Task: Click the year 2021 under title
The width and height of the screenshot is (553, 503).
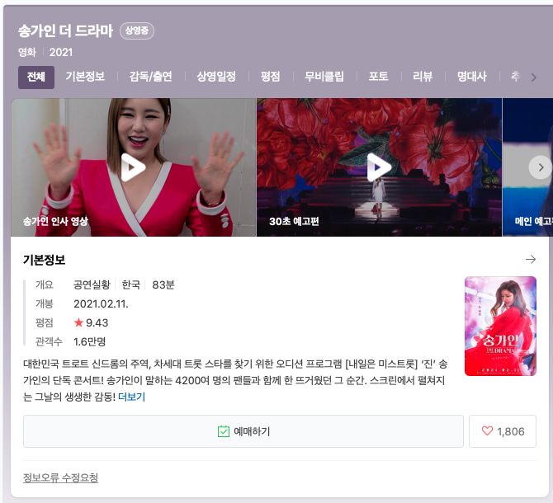Action: tap(61, 52)
